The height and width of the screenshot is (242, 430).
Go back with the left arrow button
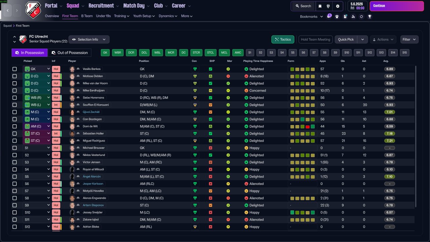coord(8,10)
